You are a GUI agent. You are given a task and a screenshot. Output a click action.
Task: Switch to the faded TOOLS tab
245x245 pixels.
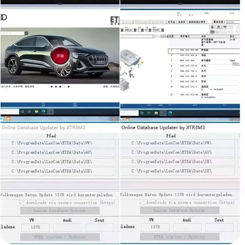pos(128,22)
